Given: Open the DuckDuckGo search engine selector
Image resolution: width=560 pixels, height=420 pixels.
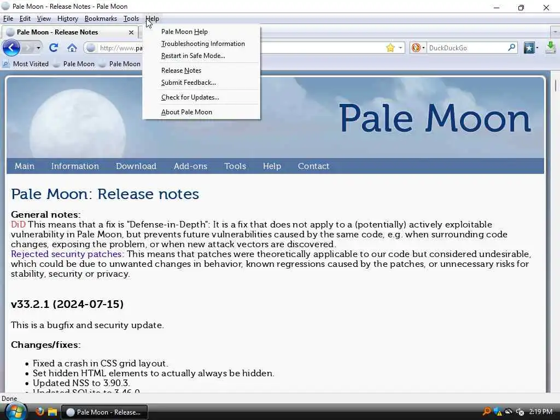Looking at the screenshot, I should pyautogui.click(x=418, y=48).
